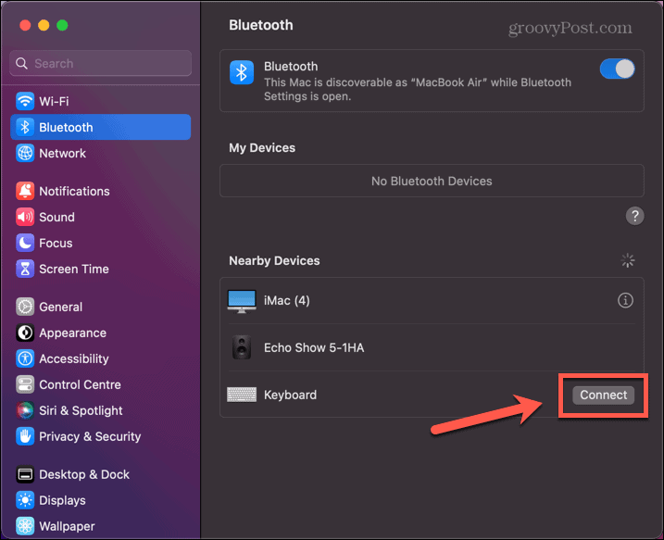Viewport: 664px width, 540px height.
Task: Maximize the window with the green button
Action: pyautogui.click(x=62, y=25)
